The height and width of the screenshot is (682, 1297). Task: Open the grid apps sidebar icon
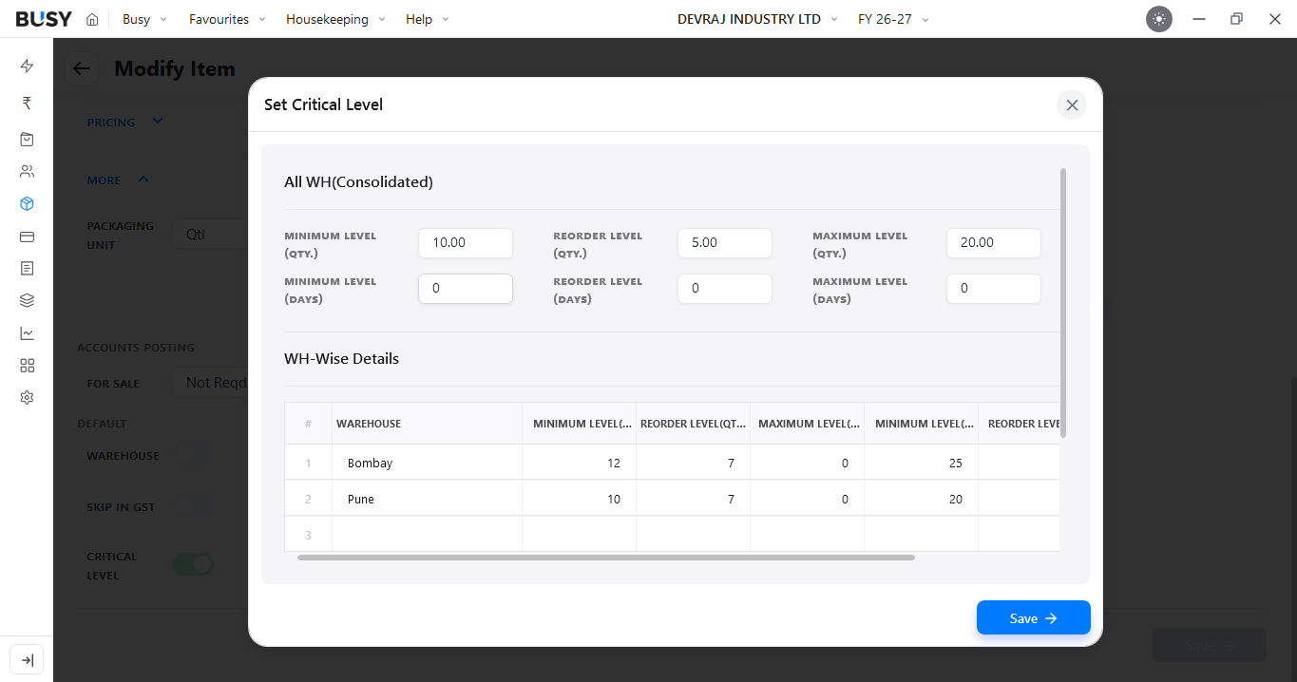click(27, 366)
